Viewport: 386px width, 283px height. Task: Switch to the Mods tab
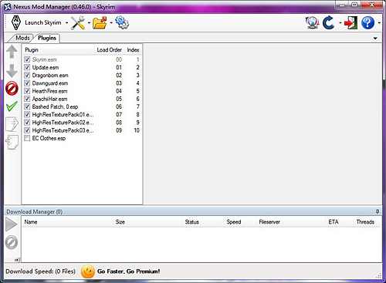tap(22, 38)
